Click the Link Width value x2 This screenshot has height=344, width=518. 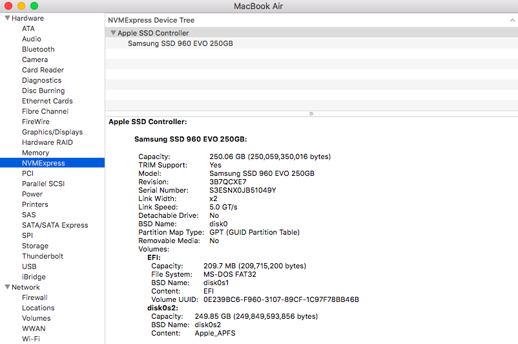coord(213,199)
